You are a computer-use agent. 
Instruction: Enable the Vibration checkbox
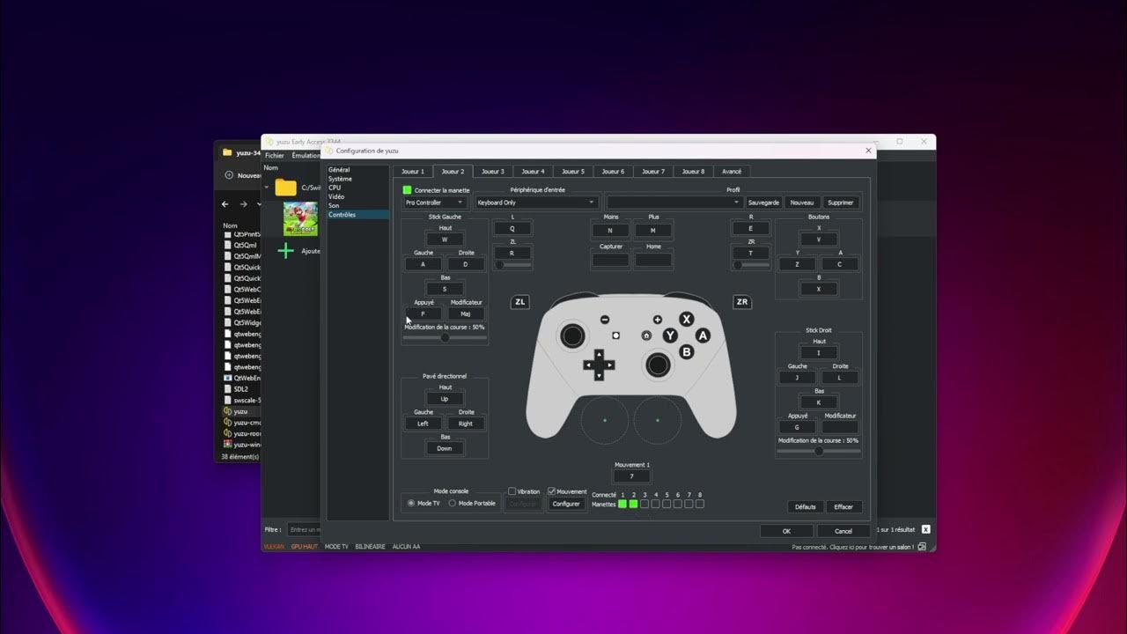[x=512, y=491]
